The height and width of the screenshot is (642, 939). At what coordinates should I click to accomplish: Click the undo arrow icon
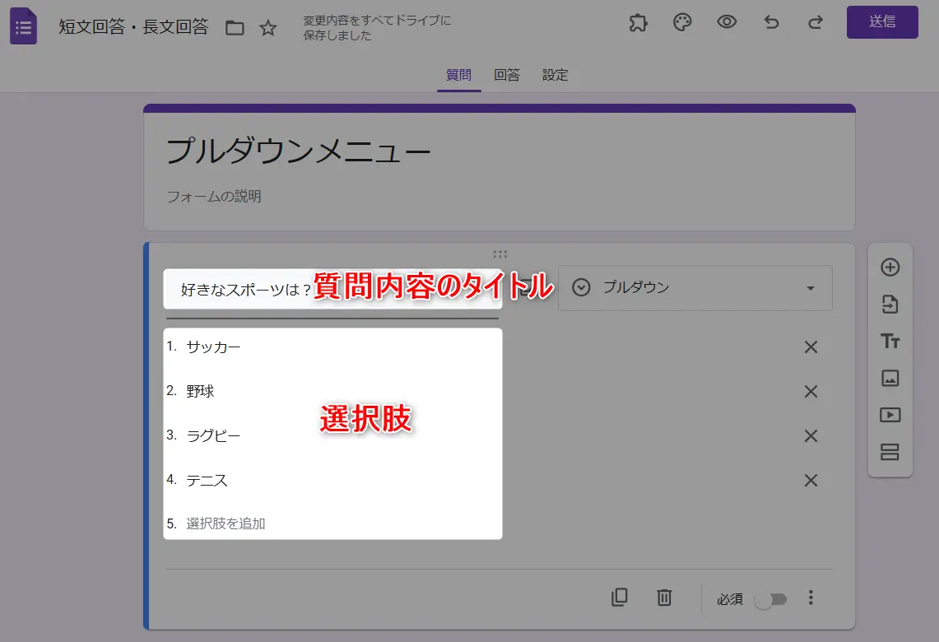[x=771, y=23]
